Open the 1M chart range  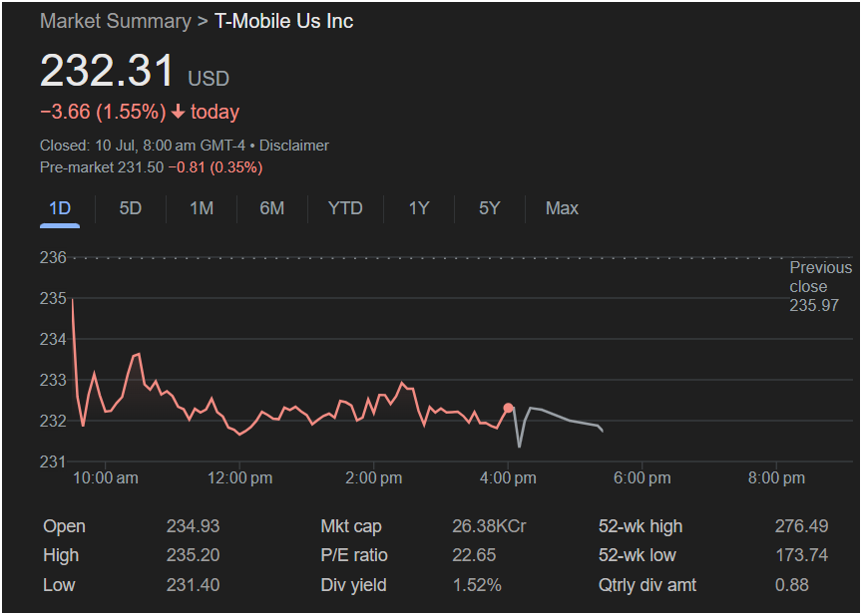click(202, 208)
